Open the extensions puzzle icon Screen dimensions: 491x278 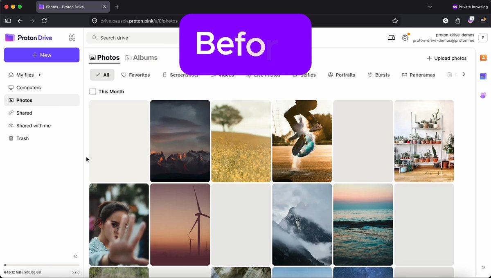pos(458,21)
